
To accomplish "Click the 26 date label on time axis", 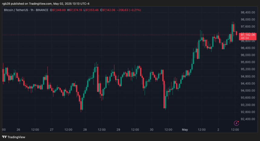I will (18, 130).
